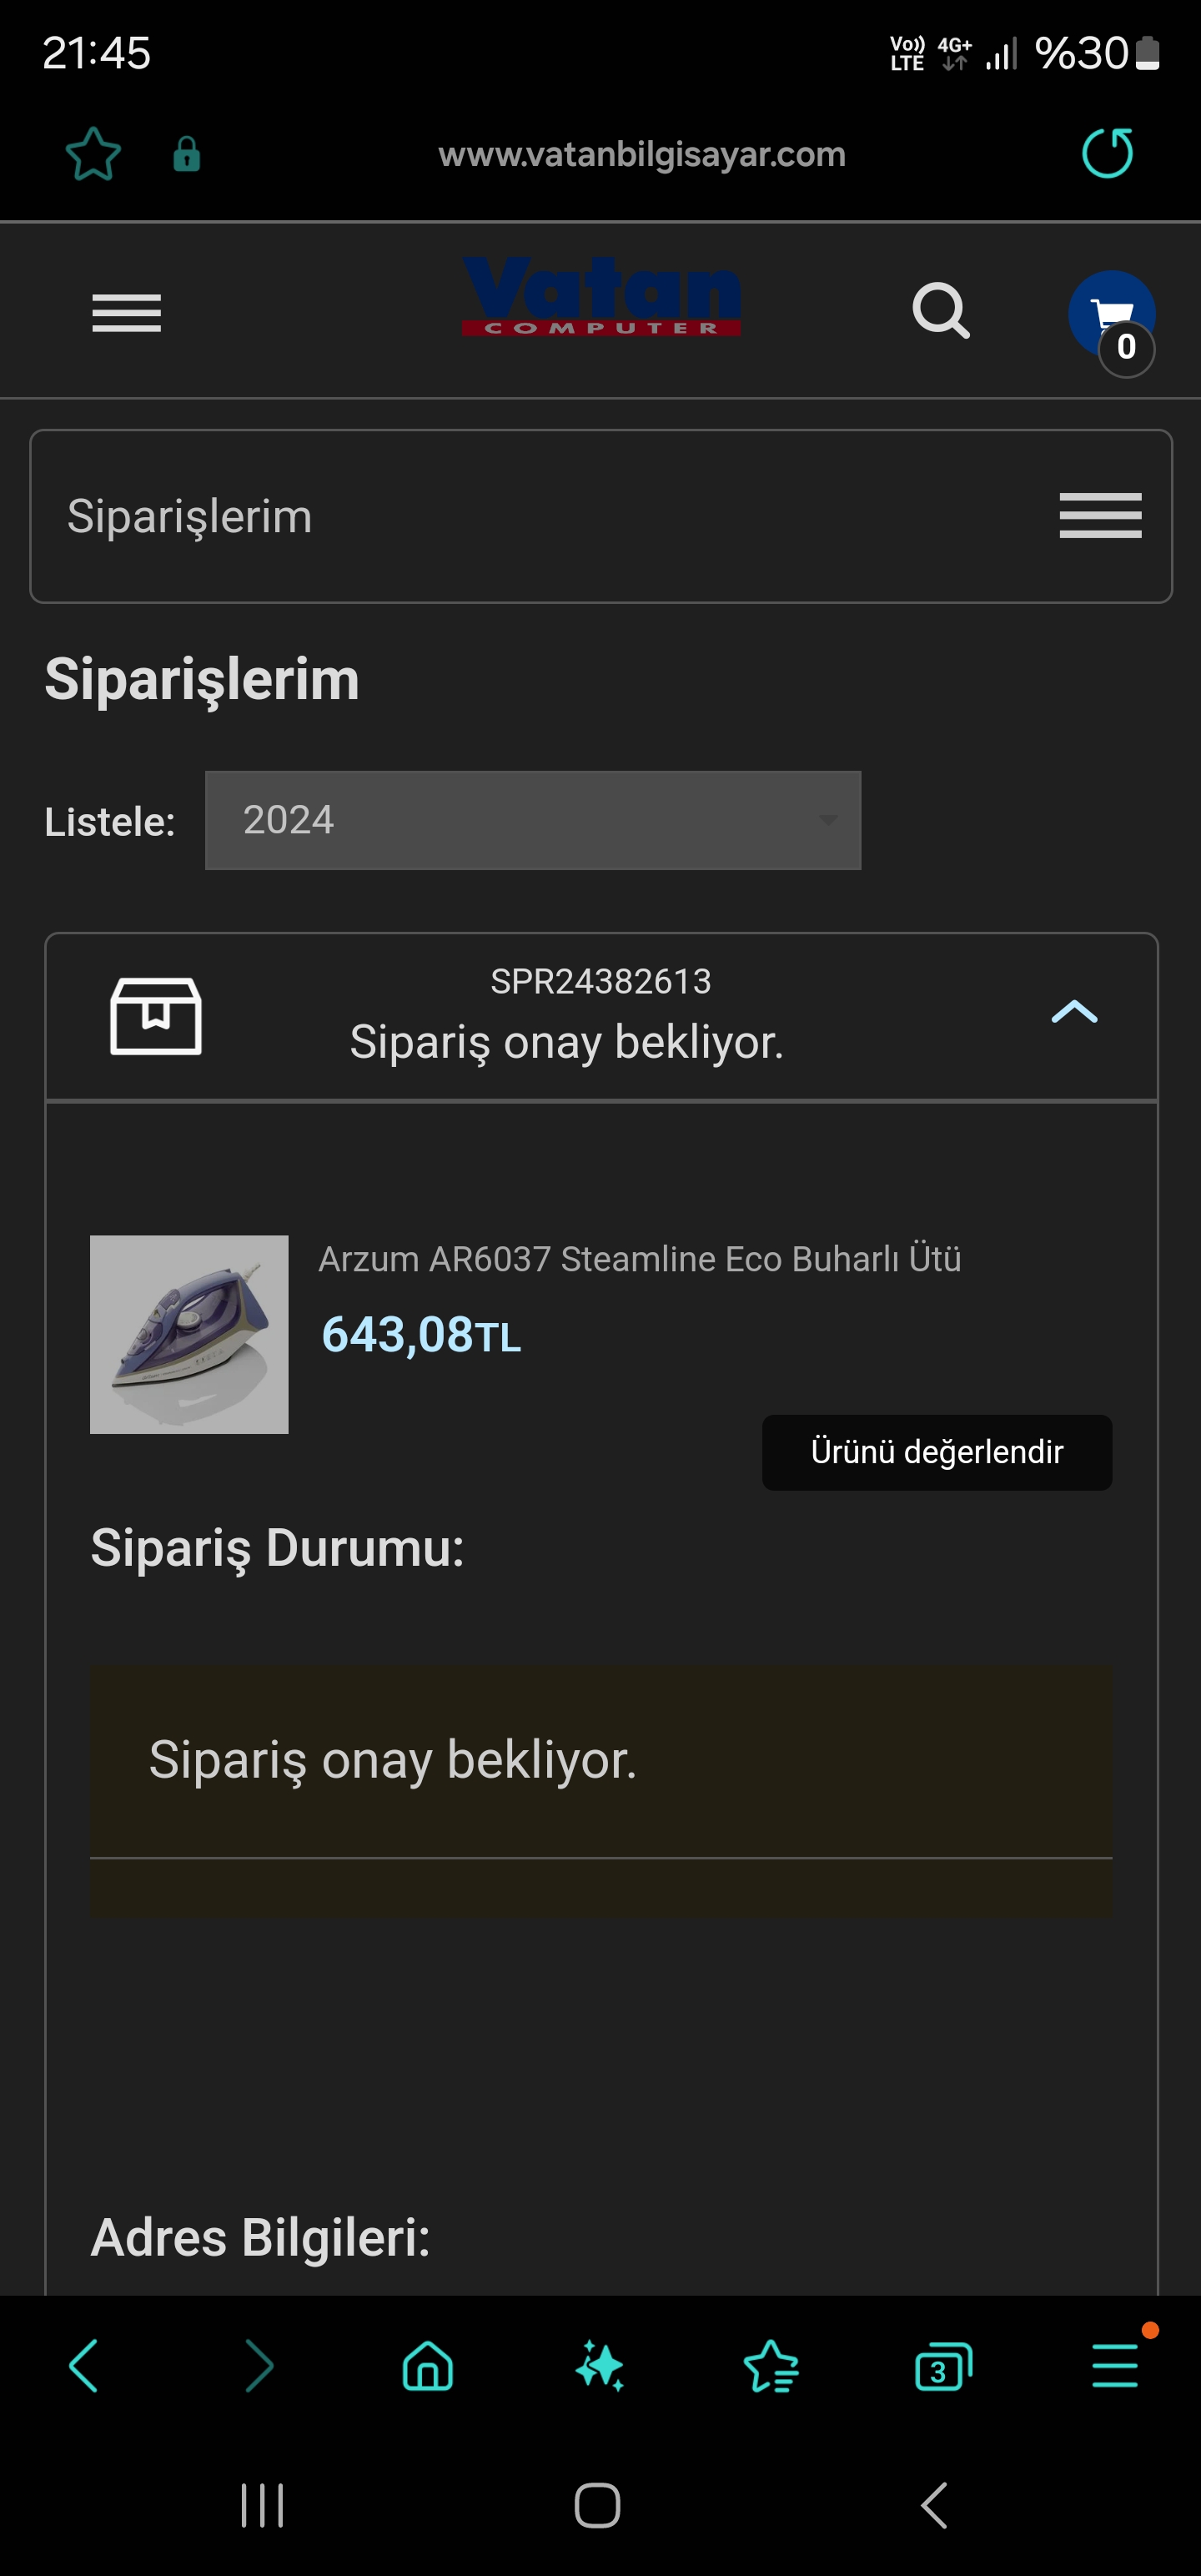Open the browser AI sparkle assistant
Image resolution: width=1201 pixels, height=2576 pixels.
(x=599, y=2366)
